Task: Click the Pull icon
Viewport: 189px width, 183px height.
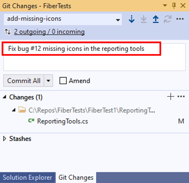Action: [143, 19]
